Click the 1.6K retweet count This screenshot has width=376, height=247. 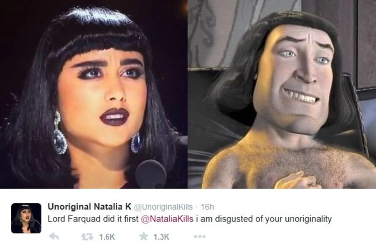click(107, 237)
